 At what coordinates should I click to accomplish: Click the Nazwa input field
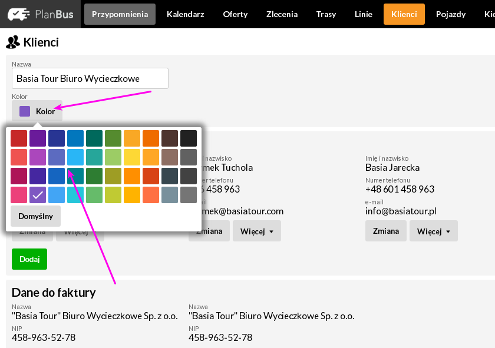click(x=90, y=78)
